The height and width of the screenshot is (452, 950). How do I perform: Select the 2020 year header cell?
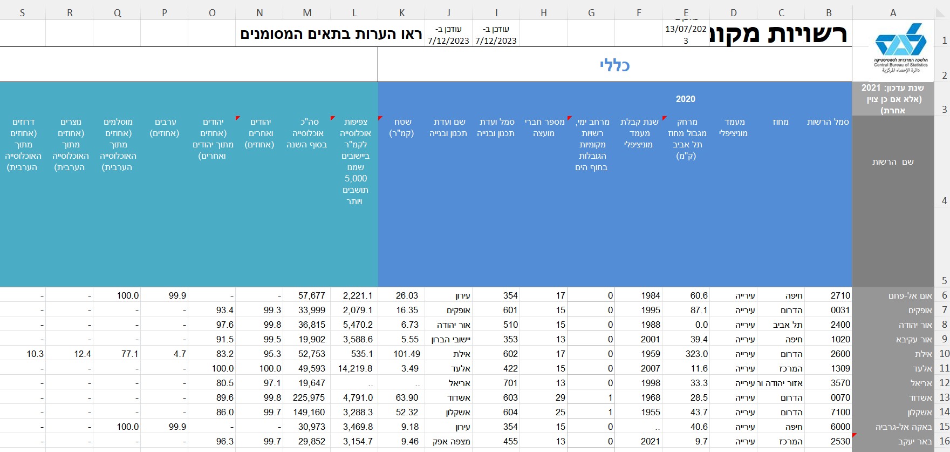tap(686, 99)
